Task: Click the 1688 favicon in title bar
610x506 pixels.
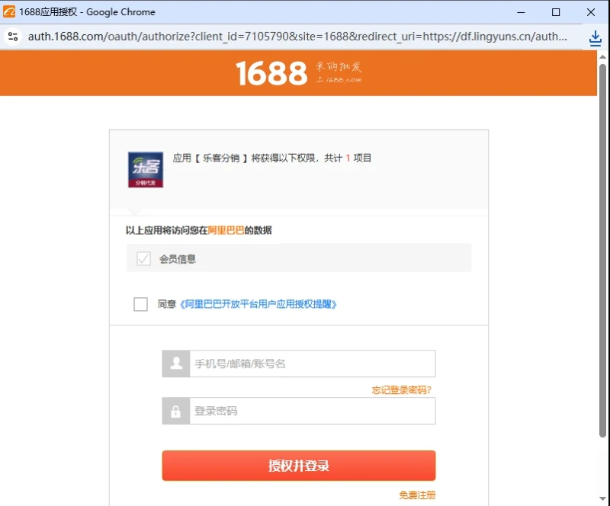Action: tap(9, 11)
